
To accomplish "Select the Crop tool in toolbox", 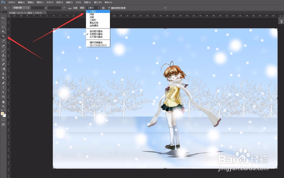I will [3, 36].
